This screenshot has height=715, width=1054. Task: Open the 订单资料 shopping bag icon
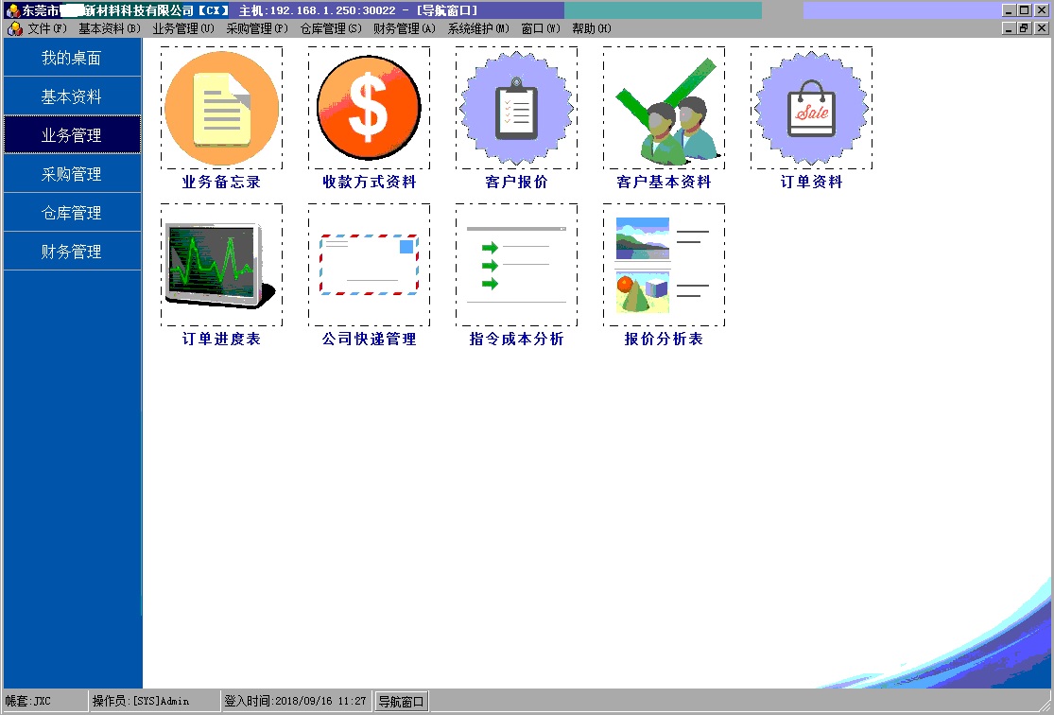coord(811,109)
